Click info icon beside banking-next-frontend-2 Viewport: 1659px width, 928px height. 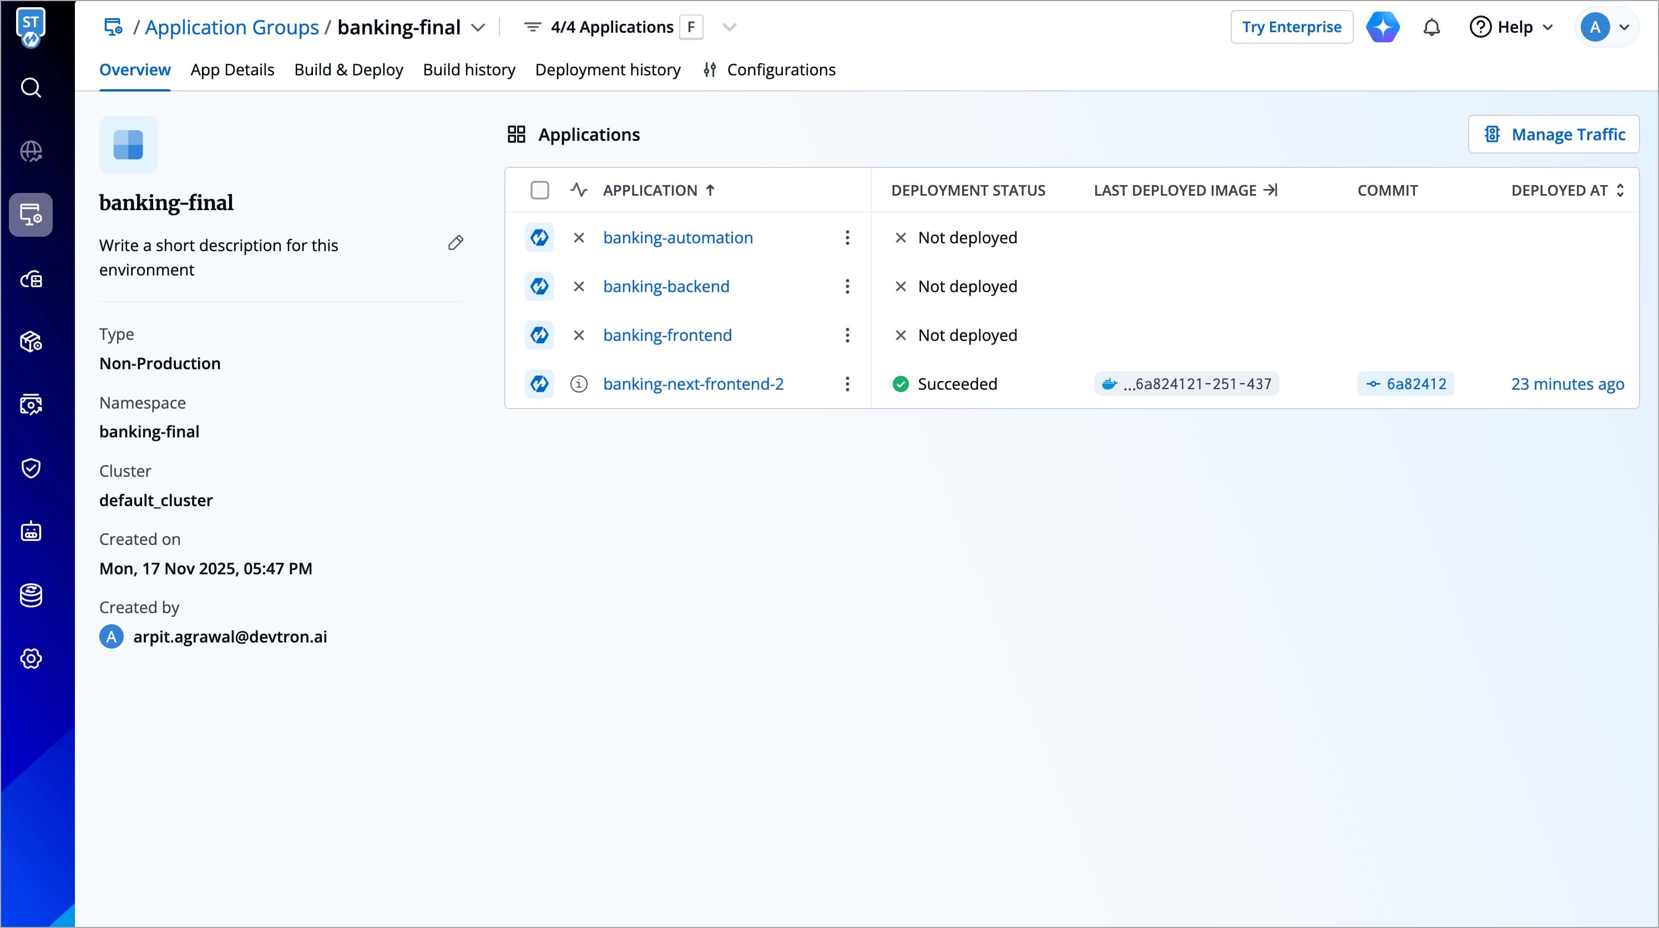[578, 384]
